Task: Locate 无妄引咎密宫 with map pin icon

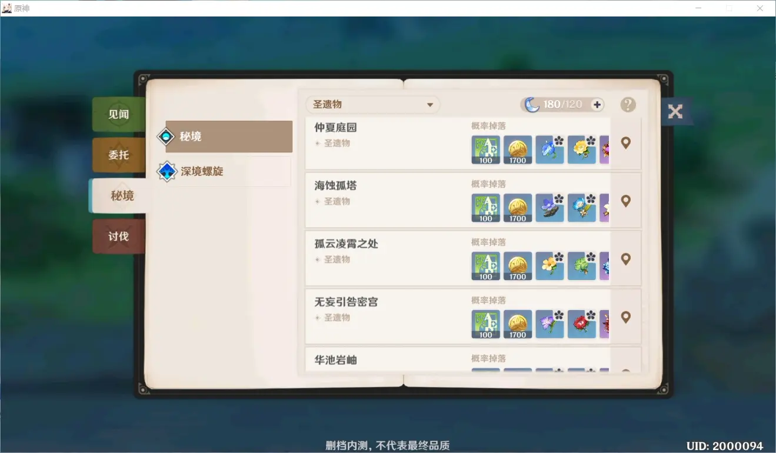Action: pyautogui.click(x=625, y=318)
